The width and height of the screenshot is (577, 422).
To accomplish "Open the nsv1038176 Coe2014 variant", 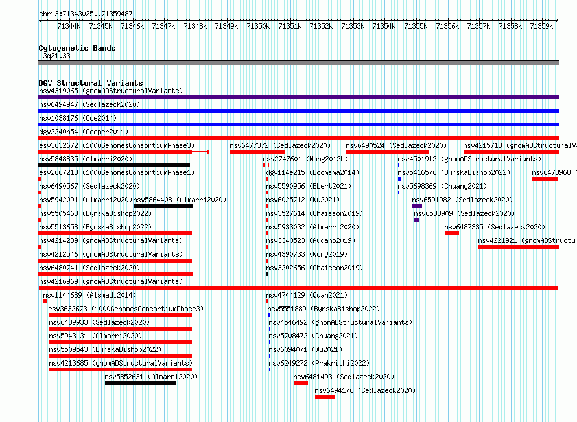I will pos(78,118).
